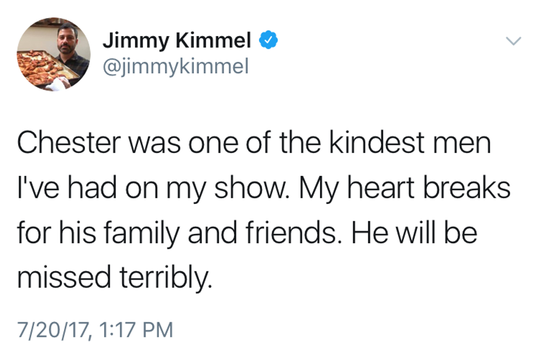Viewport: 537px width, 361px height.
Task: Expand the tweet options chevron
Action: point(512,41)
